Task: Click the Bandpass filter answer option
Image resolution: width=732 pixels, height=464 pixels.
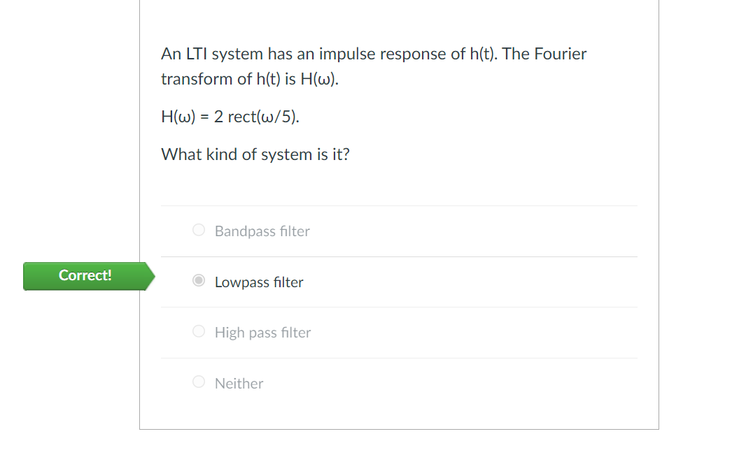Action: [x=262, y=231]
